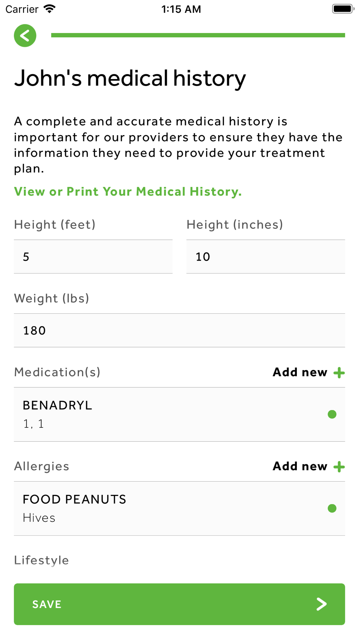Select the Height (inches) input field

[x=266, y=257]
